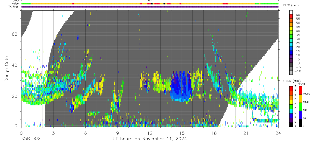Click the '6' tick on UT hours axis
This screenshot has width=313, height=144.
[86, 133]
